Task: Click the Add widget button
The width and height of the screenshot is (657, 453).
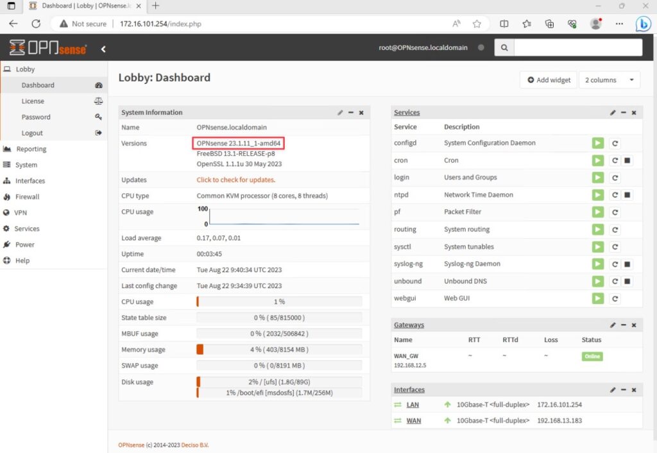Action: [x=549, y=80]
